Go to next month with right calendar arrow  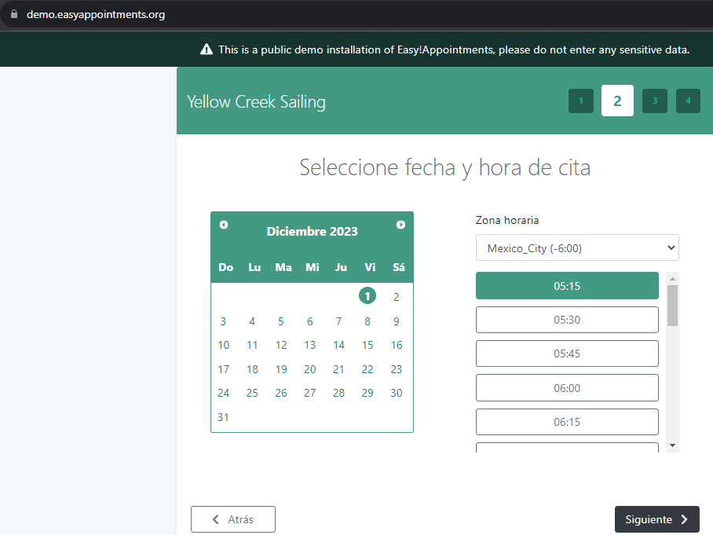[x=400, y=224]
